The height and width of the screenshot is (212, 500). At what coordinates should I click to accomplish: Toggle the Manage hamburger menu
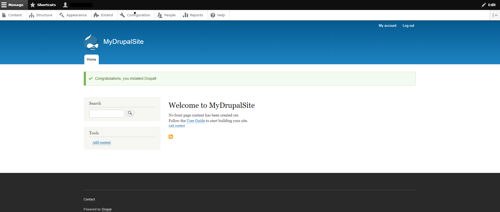point(13,5)
